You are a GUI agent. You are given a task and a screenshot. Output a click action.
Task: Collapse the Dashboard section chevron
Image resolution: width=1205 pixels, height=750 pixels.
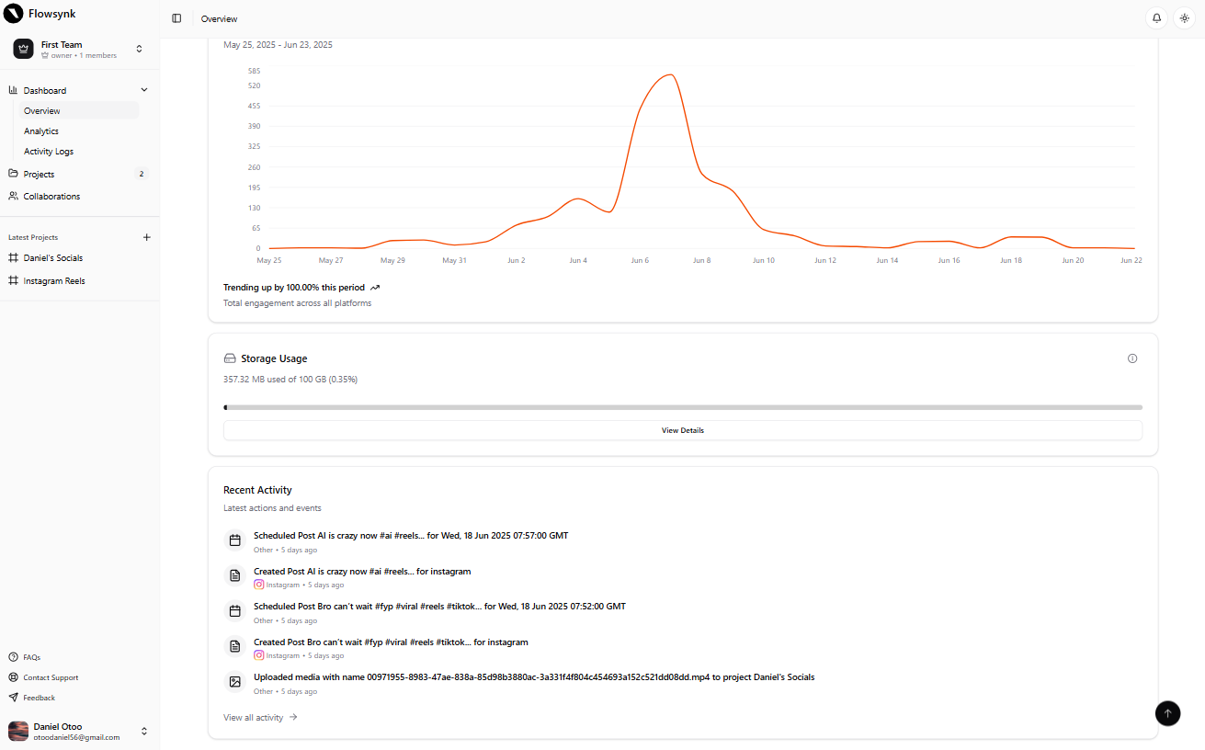[144, 89]
